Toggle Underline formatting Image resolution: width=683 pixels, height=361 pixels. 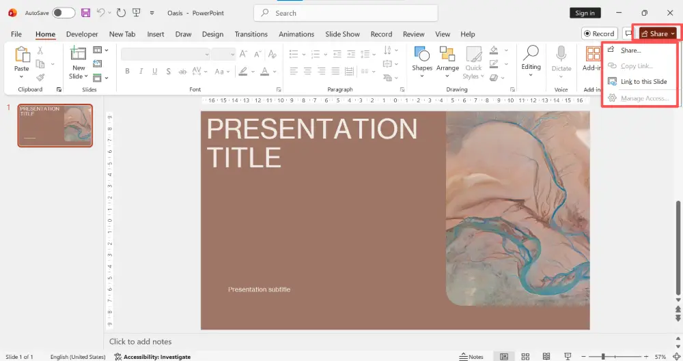pos(154,71)
